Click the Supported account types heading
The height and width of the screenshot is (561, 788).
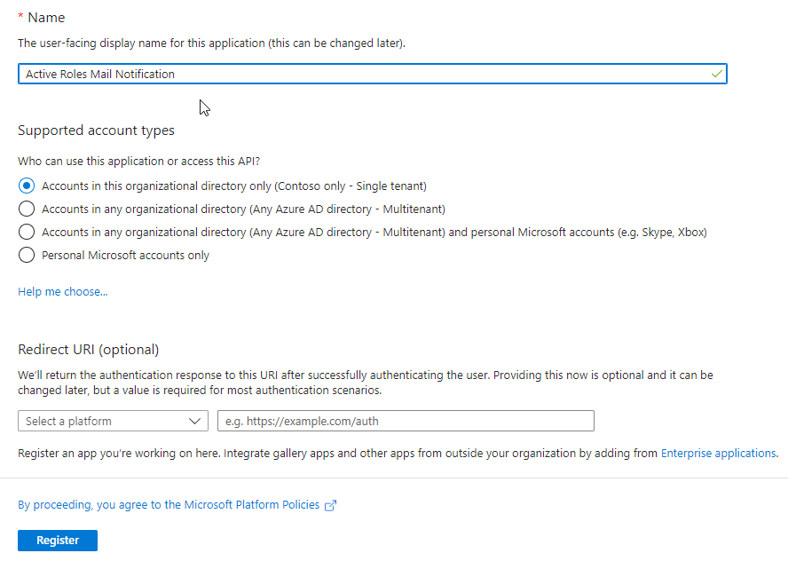(x=96, y=130)
